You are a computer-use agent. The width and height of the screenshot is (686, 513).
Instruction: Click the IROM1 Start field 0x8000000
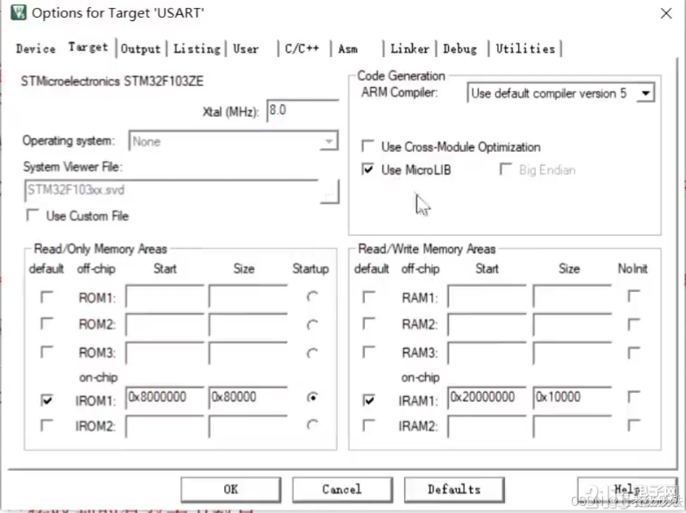point(165,398)
